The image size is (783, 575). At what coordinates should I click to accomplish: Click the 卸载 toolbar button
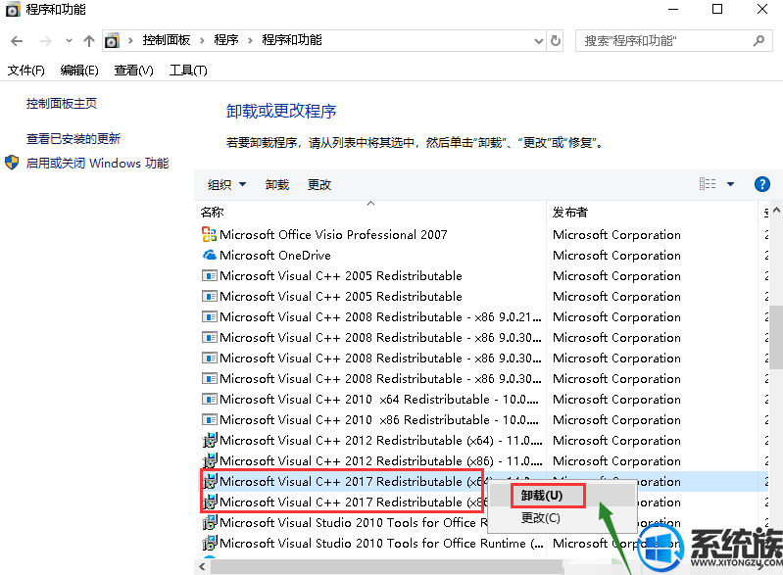pyautogui.click(x=277, y=185)
